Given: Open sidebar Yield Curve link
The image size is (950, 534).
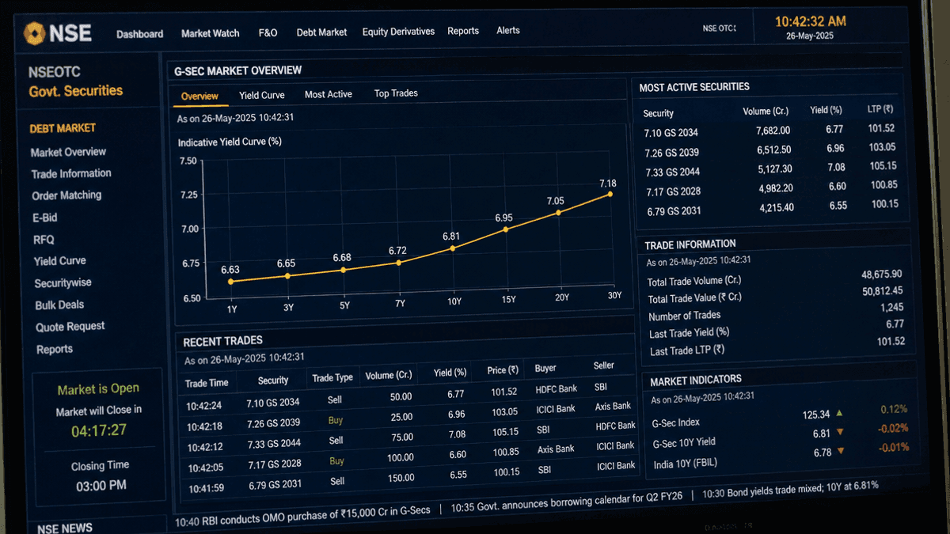Looking at the screenshot, I should click(x=60, y=261).
